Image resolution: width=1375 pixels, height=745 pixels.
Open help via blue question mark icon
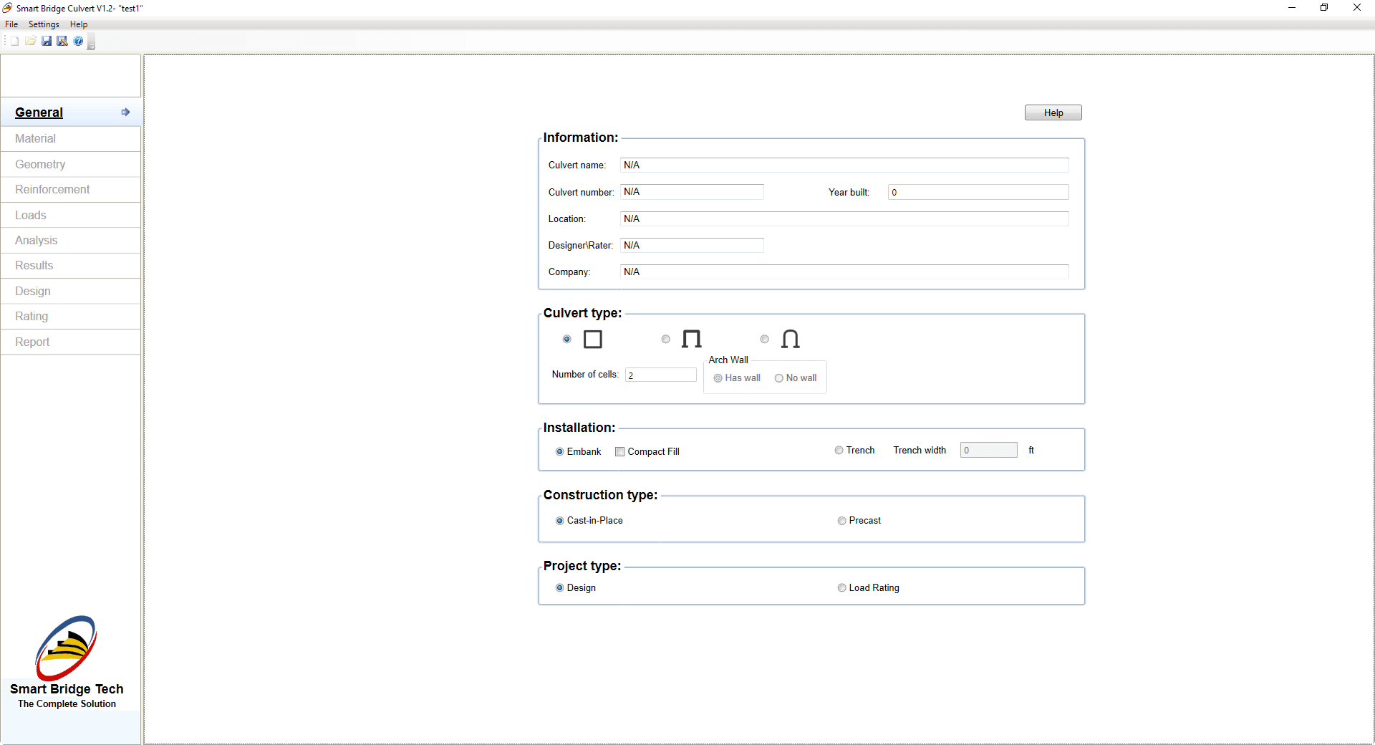78,41
